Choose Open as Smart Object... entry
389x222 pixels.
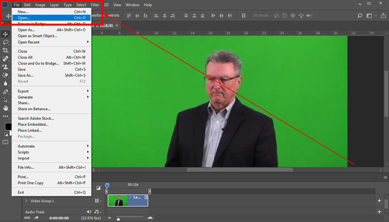51,36
